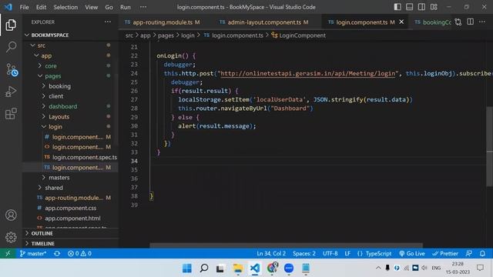Open Explorer Views and More Actions ellipsis
Image resolution: width=493 pixels, height=277 pixels.
(x=108, y=22)
